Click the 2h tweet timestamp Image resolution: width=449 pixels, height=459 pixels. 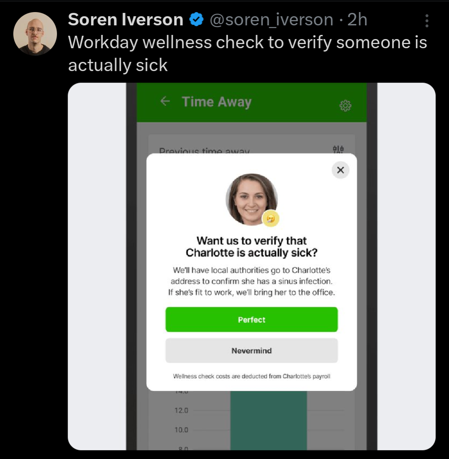coord(357,20)
